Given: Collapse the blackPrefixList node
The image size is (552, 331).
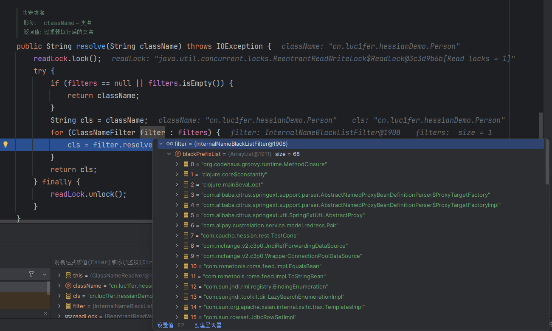Looking at the screenshot, I should tap(169, 154).
